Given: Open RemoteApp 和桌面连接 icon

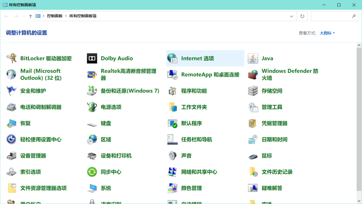Looking at the screenshot, I should pos(172,74).
